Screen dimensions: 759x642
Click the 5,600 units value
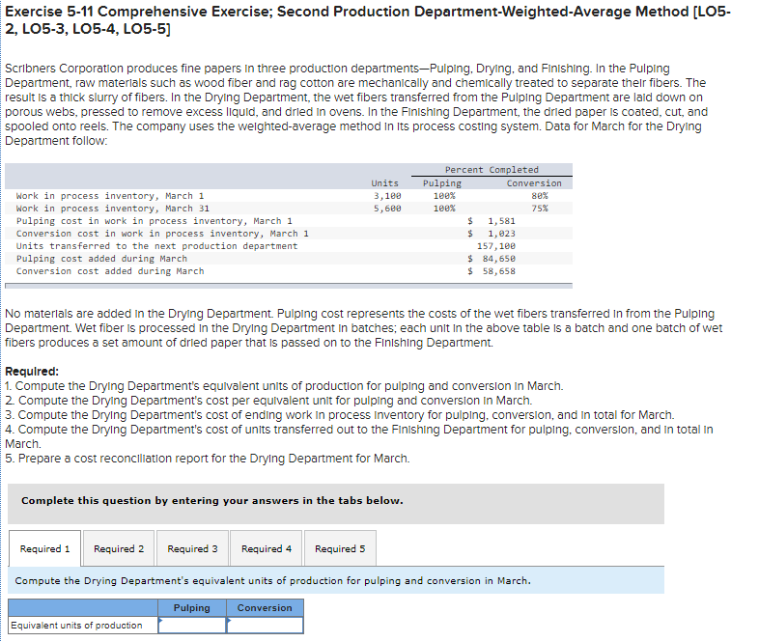click(x=387, y=209)
